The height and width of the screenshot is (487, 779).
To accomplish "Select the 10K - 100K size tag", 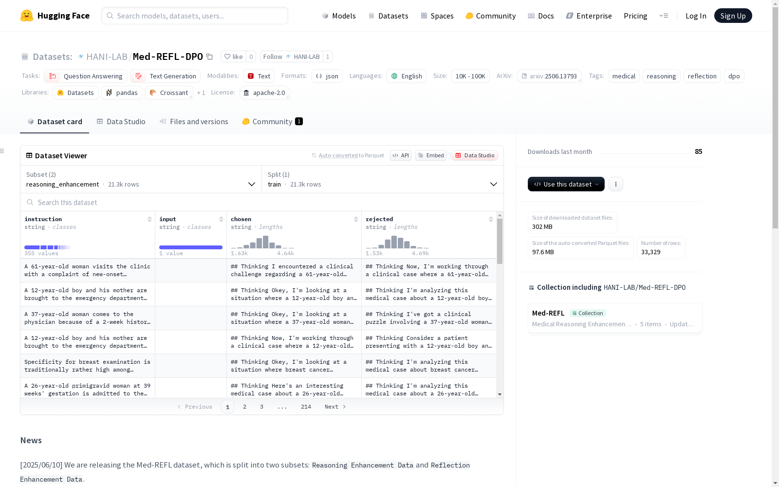I will click(x=470, y=76).
